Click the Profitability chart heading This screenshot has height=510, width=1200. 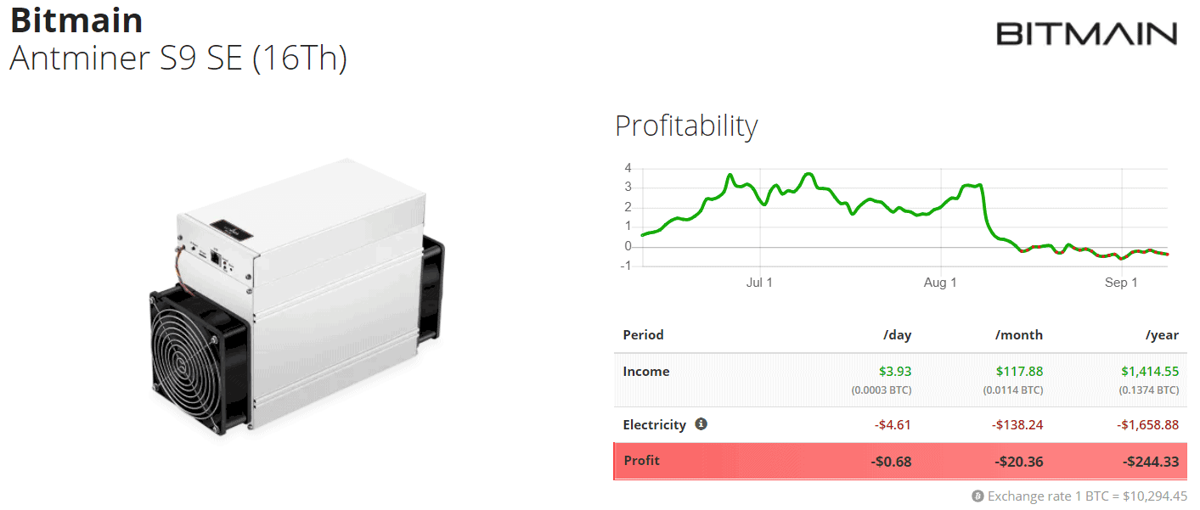pos(686,126)
